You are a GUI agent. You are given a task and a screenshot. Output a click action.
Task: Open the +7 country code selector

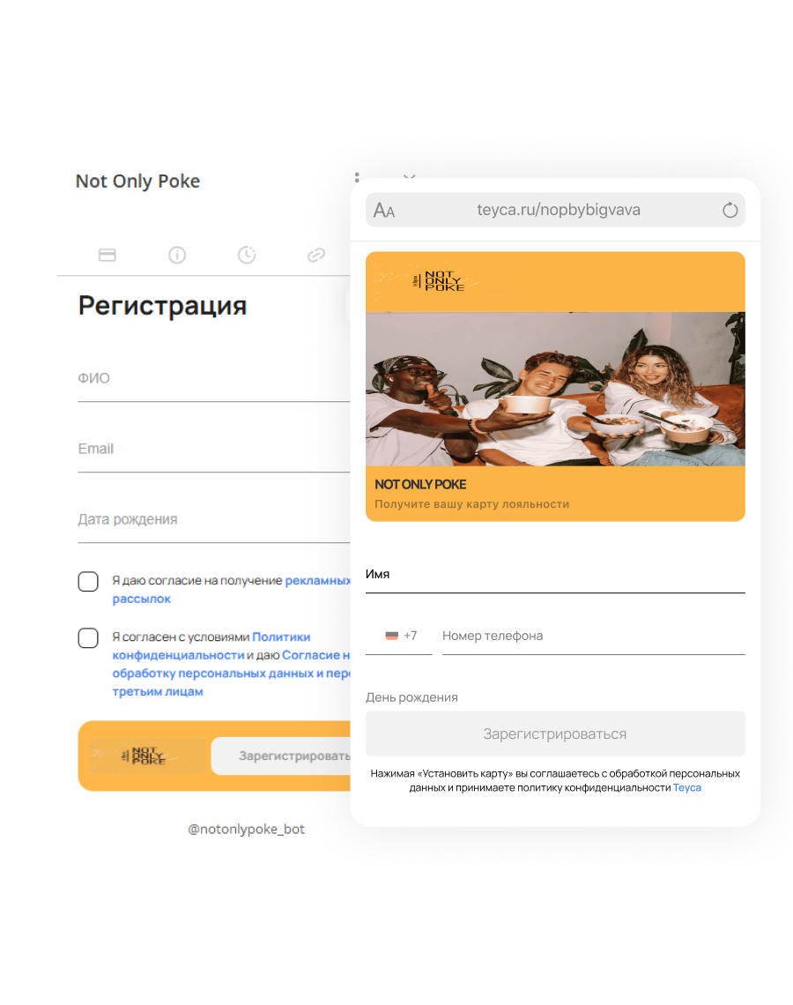click(x=399, y=636)
